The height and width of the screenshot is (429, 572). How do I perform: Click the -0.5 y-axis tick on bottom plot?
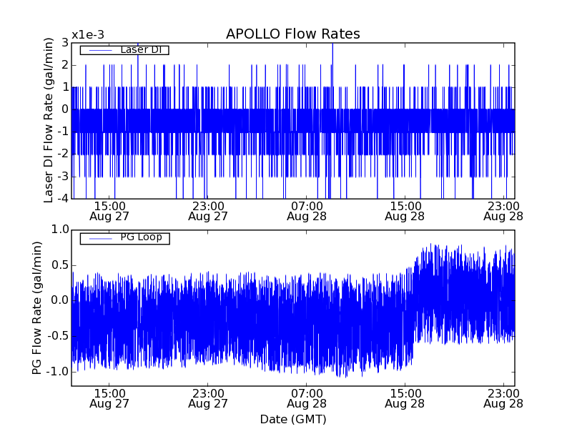(57, 336)
